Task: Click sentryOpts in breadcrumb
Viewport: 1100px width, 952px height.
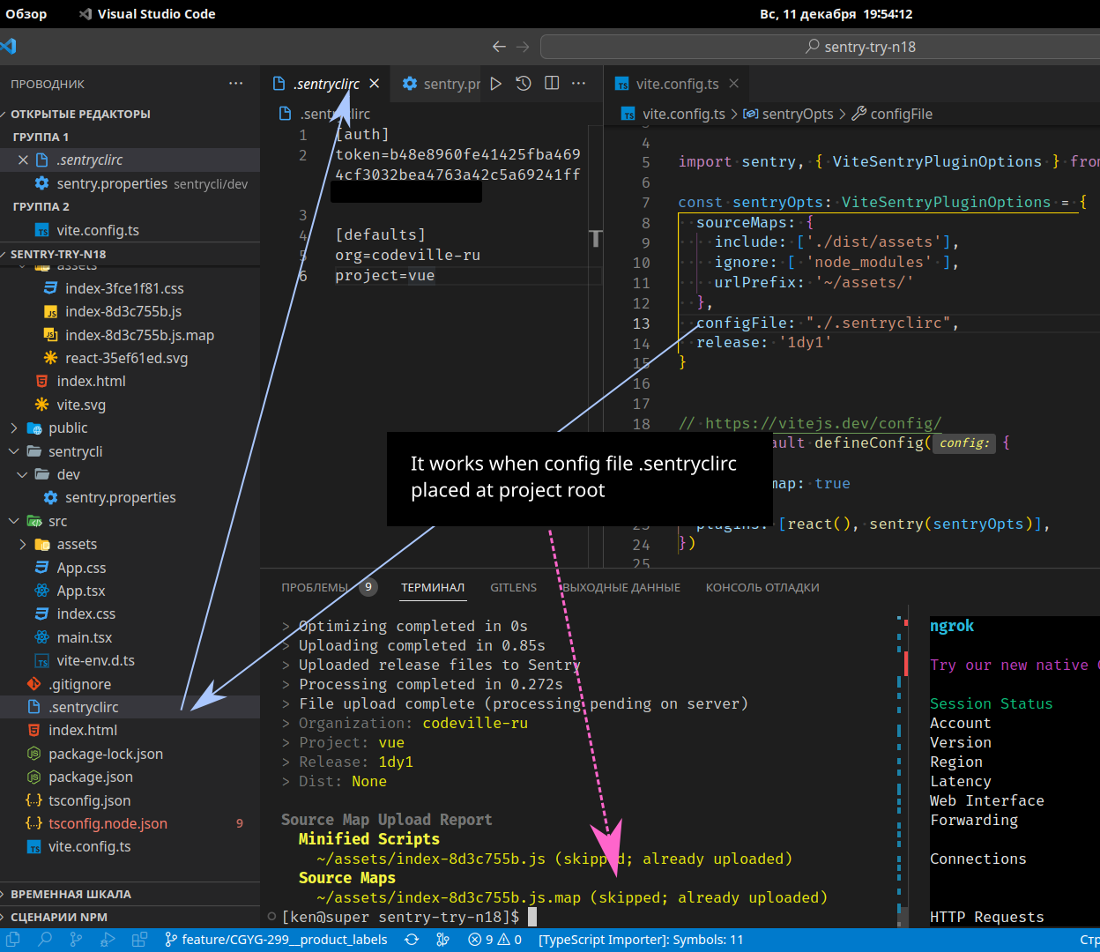Action: click(x=789, y=114)
